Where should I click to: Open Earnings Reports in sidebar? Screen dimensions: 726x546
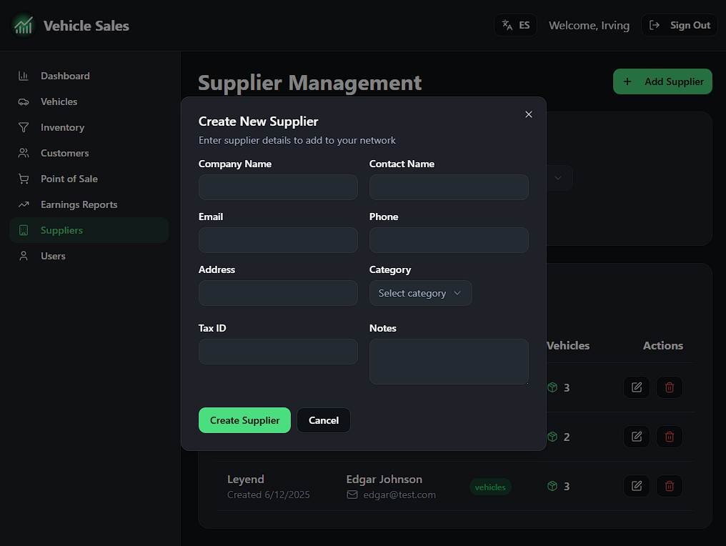click(89, 204)
